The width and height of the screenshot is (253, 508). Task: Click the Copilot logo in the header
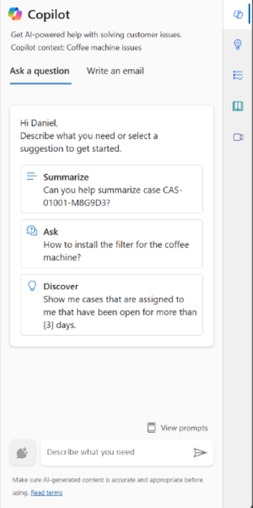(15, 14)
